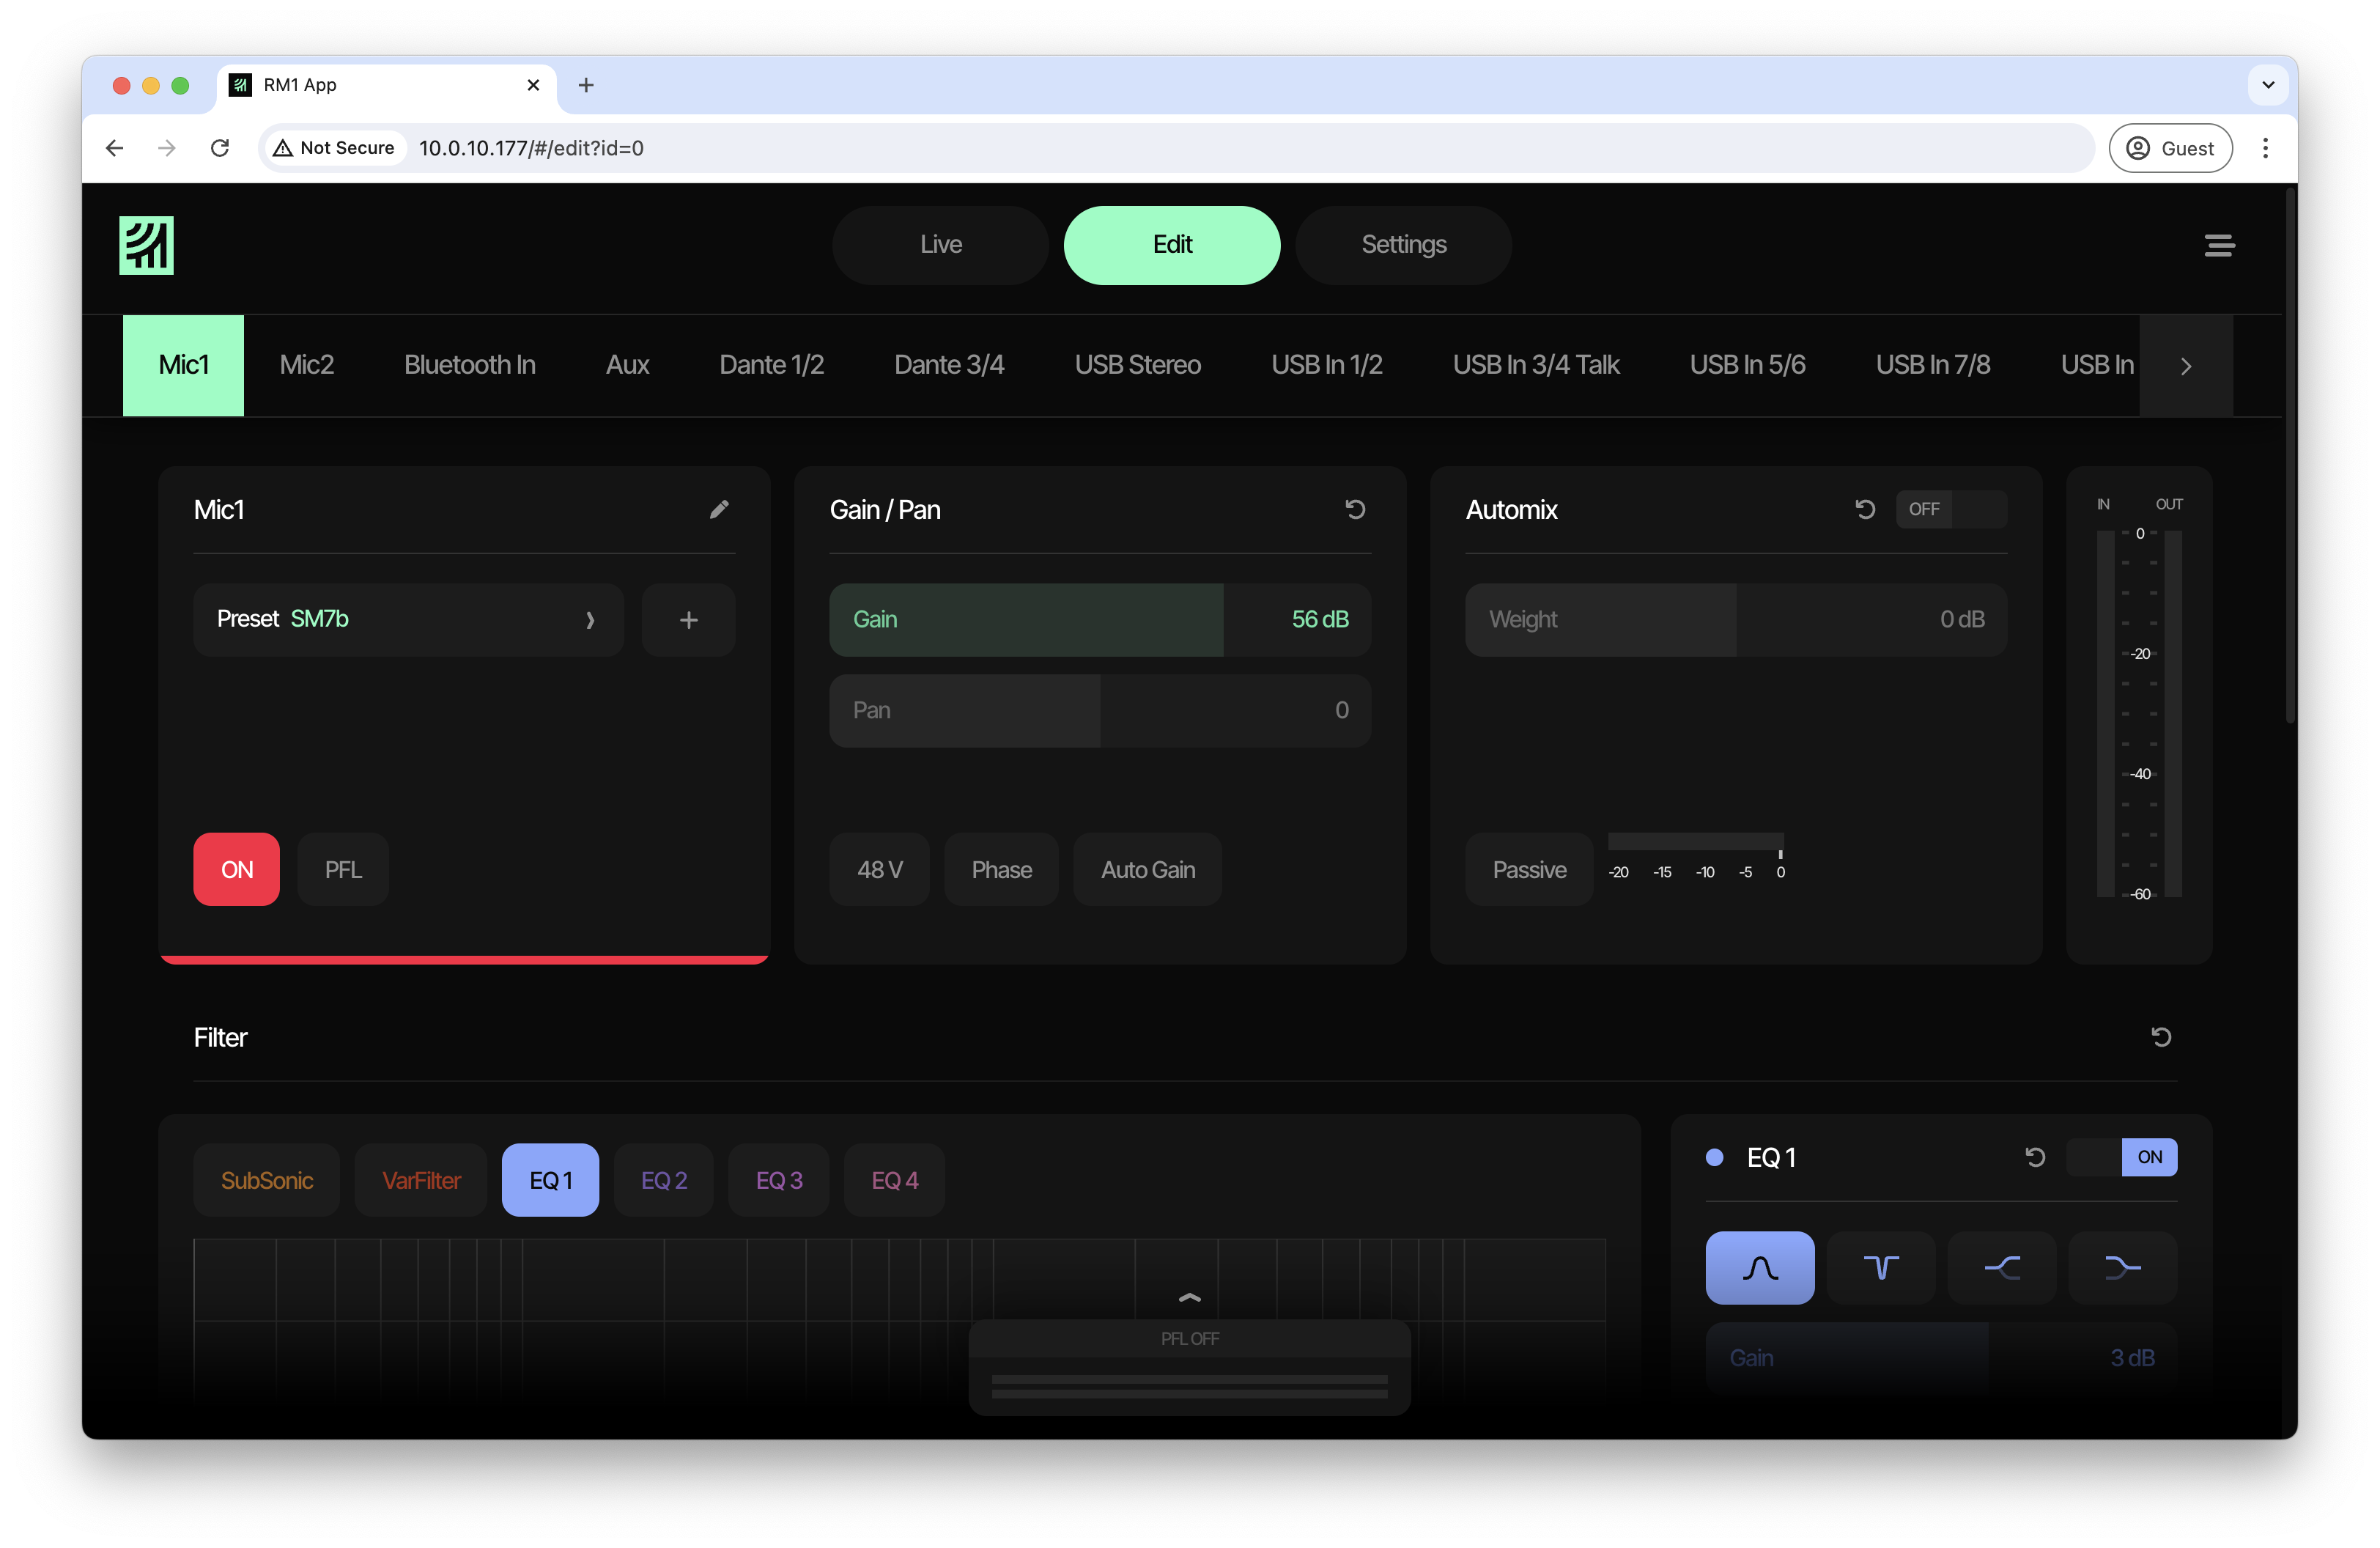Image resolution: width=2380 pixels, height=1548 pixels.
Task: Add a new preset with plus button
Action: (x=688, y=620)
